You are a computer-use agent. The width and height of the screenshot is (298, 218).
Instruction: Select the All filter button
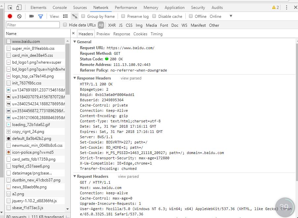[101, 25]
